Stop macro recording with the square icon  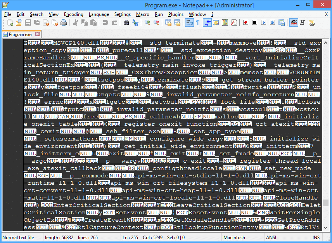254,23
